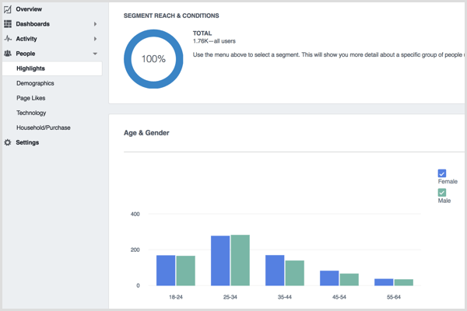This screenshot has width=467, height=311.
Task: Click the female bar for ages 25-34
Action: point(220,260)
